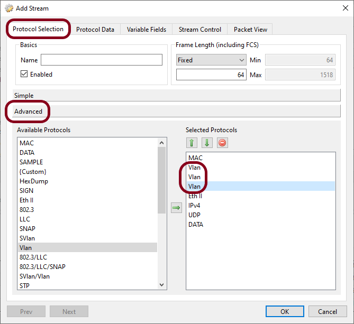Move selected protocol up with green arrow

click(192, 143)
